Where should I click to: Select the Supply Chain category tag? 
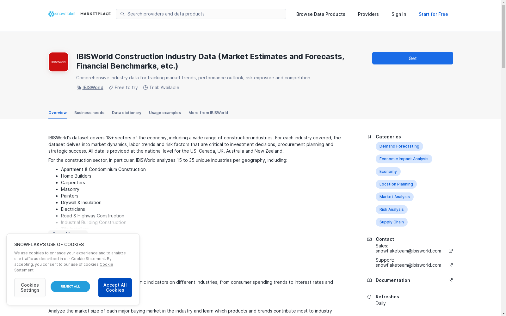392,222
